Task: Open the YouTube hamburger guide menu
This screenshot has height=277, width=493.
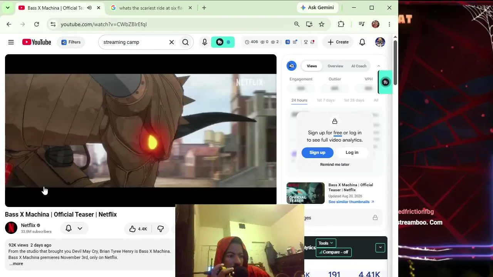Action: (x=11, y=42)
